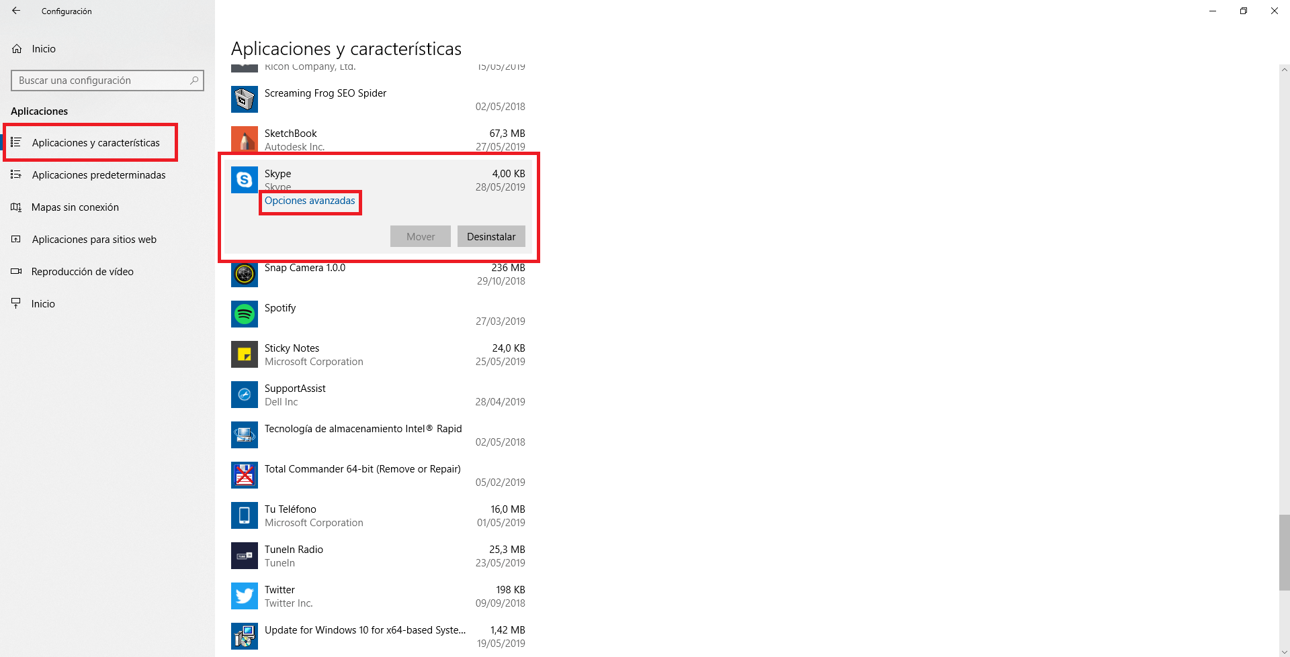Select the Snap Camera 1.0.0 entry name

point(305,268)
